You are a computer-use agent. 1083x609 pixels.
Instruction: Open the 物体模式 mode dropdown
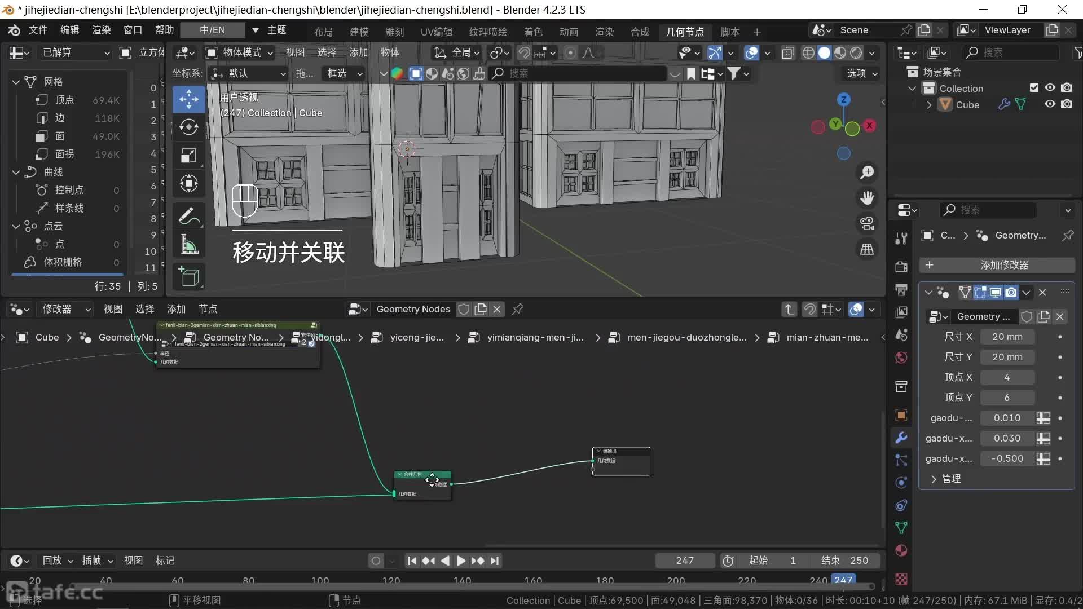pos(240,52)
